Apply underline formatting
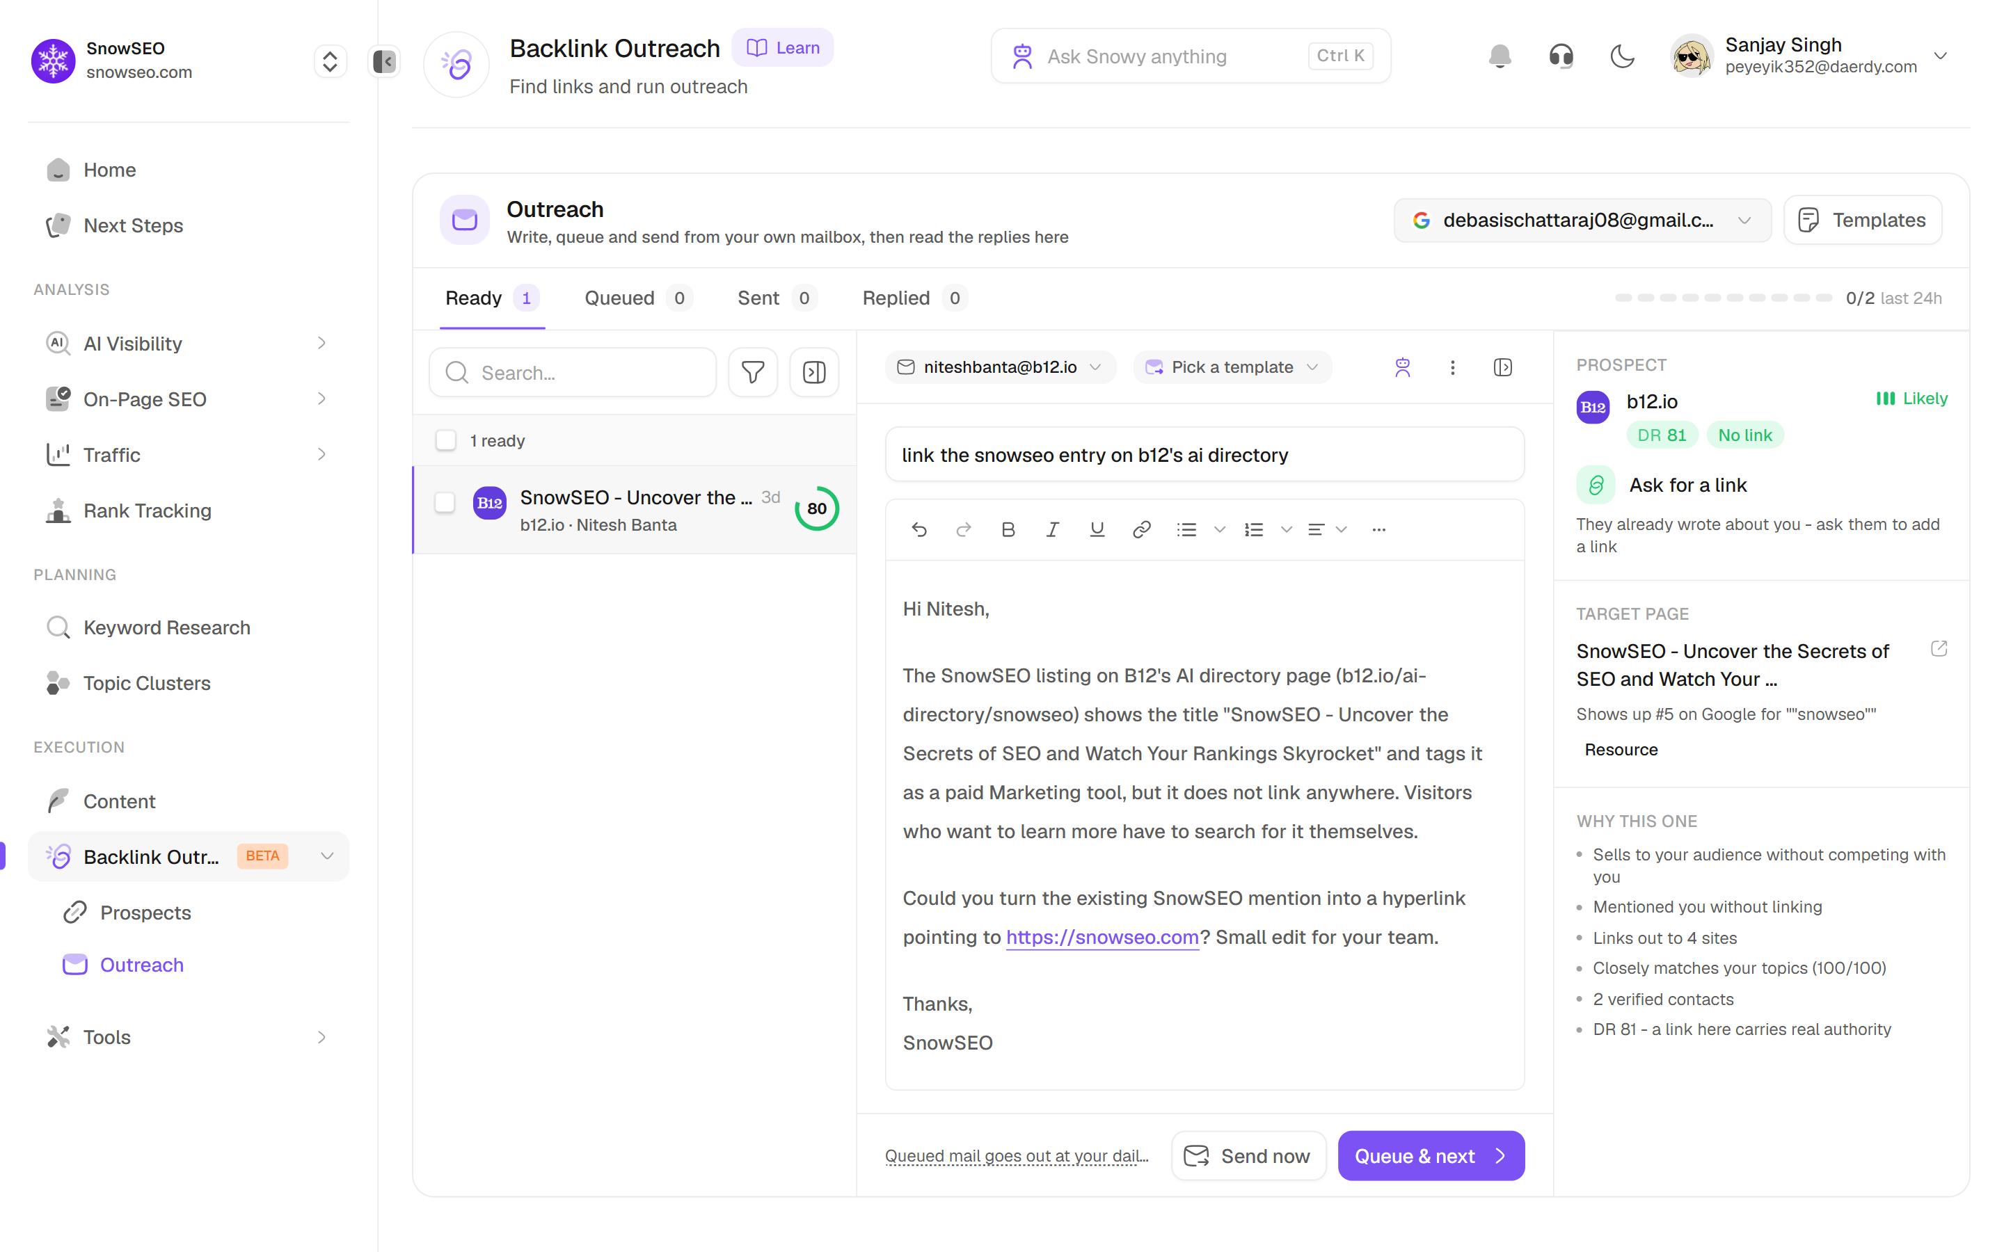 coord(1097,530)
